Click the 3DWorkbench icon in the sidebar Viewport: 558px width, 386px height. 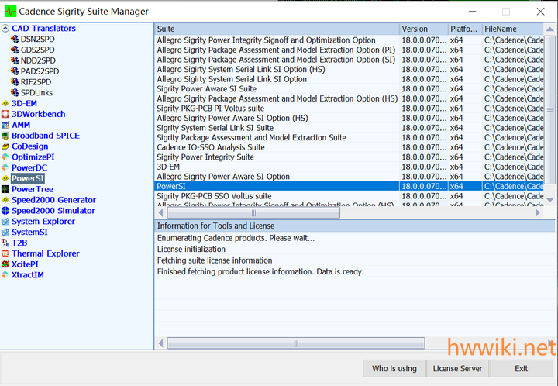(5, 114)
